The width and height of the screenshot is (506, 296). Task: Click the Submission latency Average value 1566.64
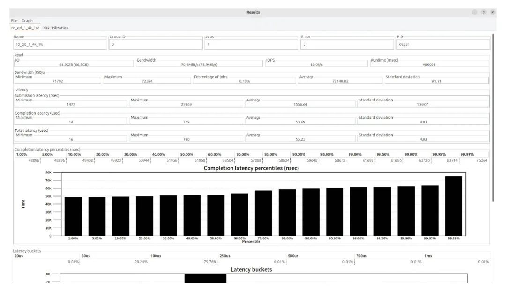(x=300, y=105)
